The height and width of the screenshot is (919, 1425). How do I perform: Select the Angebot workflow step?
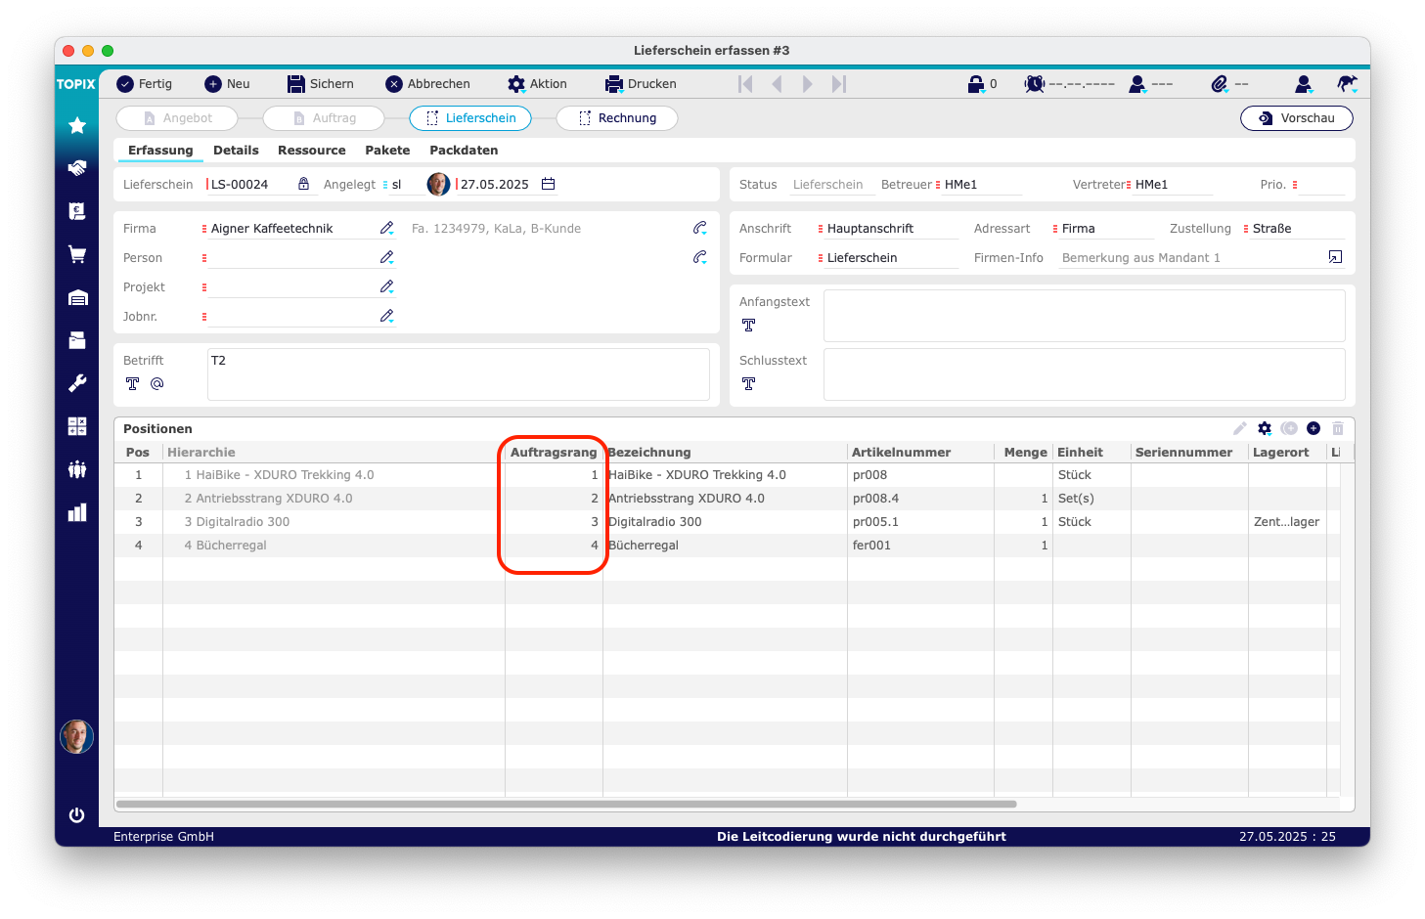tap(177, 118)
